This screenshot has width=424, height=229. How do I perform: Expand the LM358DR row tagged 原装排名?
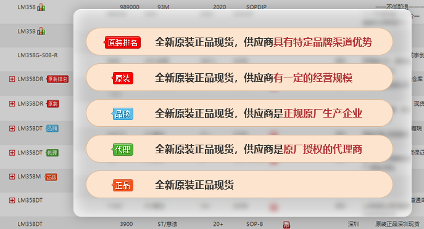click(12, 79)
